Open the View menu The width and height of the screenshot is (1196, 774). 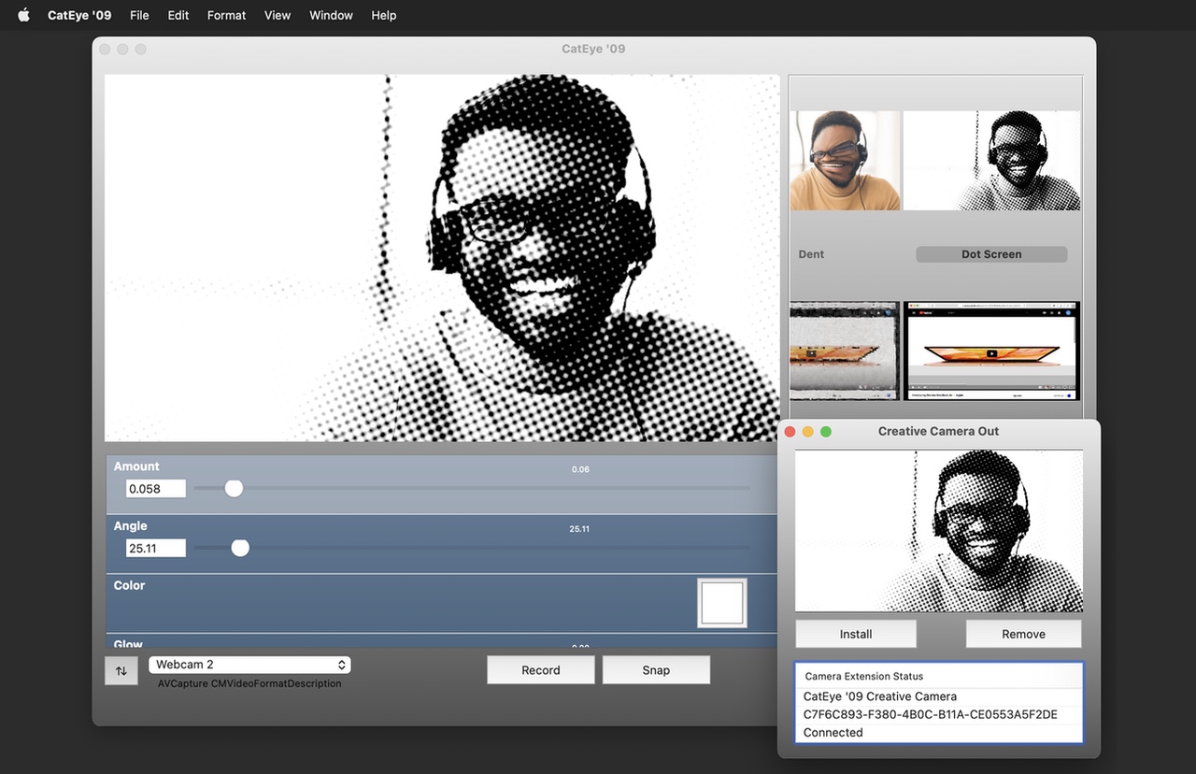click(x=278, y=15)
